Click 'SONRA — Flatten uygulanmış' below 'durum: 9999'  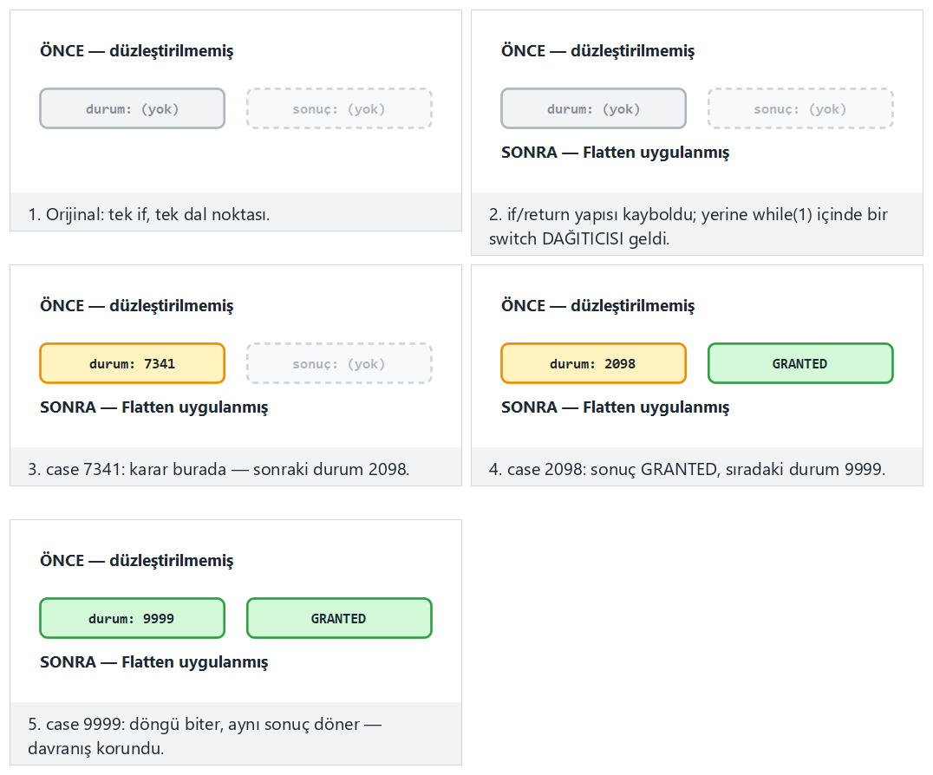[153, 662]
